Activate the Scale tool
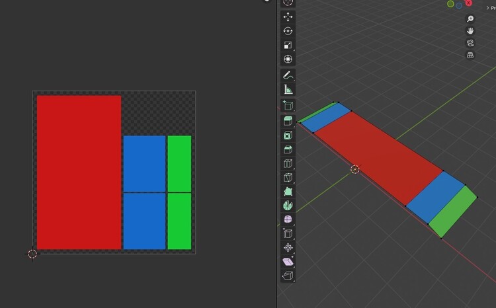496x308 pixels. click(288, 46)
